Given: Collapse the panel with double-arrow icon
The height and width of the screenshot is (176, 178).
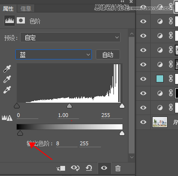Looking at the screenshot, I should [x=122, y=1].
